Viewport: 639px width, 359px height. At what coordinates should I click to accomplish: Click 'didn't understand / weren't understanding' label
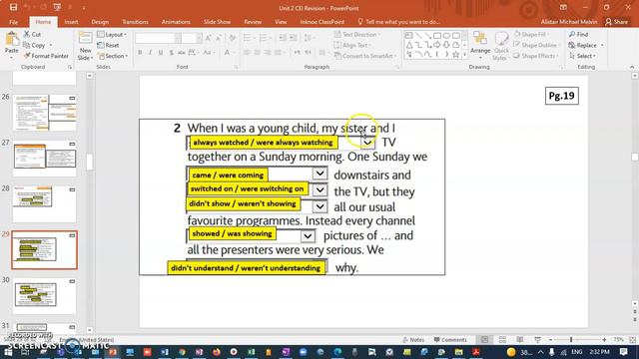point(246,268)
